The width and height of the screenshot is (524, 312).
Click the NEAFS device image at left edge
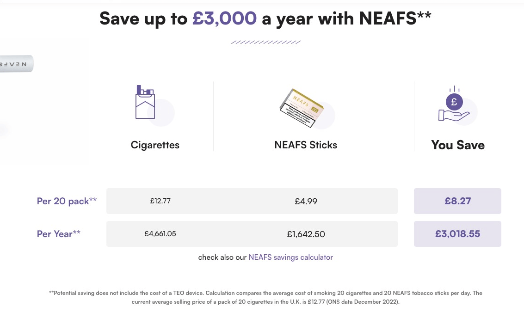[17, 64]
